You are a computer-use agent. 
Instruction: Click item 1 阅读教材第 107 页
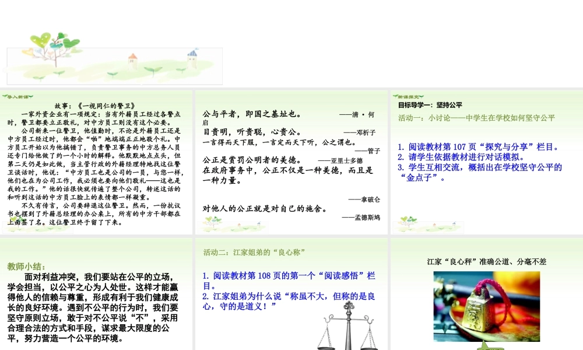pyautogui.click(x=478, y=147)
